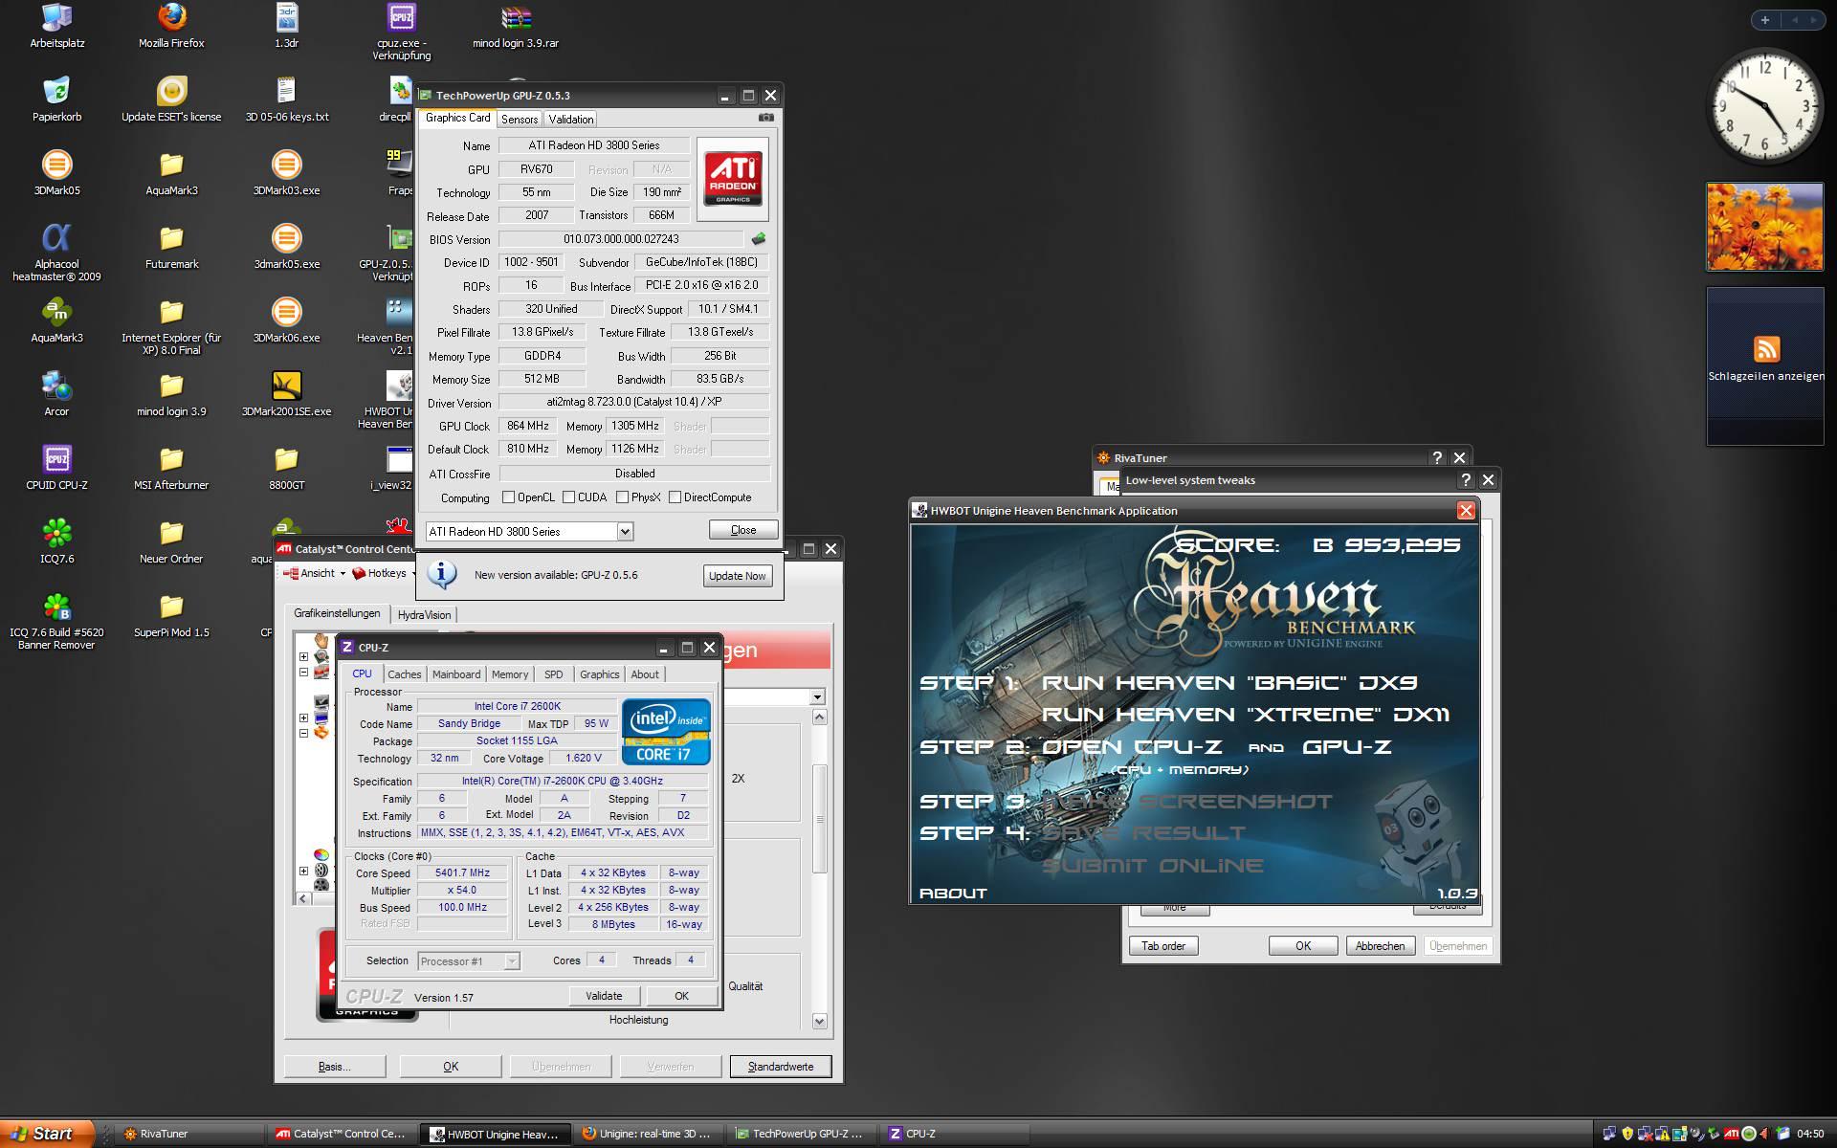Image resolution: width=1837 pixels, height=1148 pixels.
Task: Click the Start button
Action: pos(47,1134)
